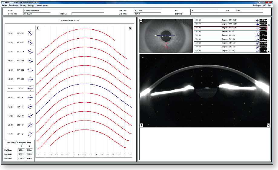Click the blue highlighted profile curve
Viewport: 278px width, 170px height.
coord(85,84)
